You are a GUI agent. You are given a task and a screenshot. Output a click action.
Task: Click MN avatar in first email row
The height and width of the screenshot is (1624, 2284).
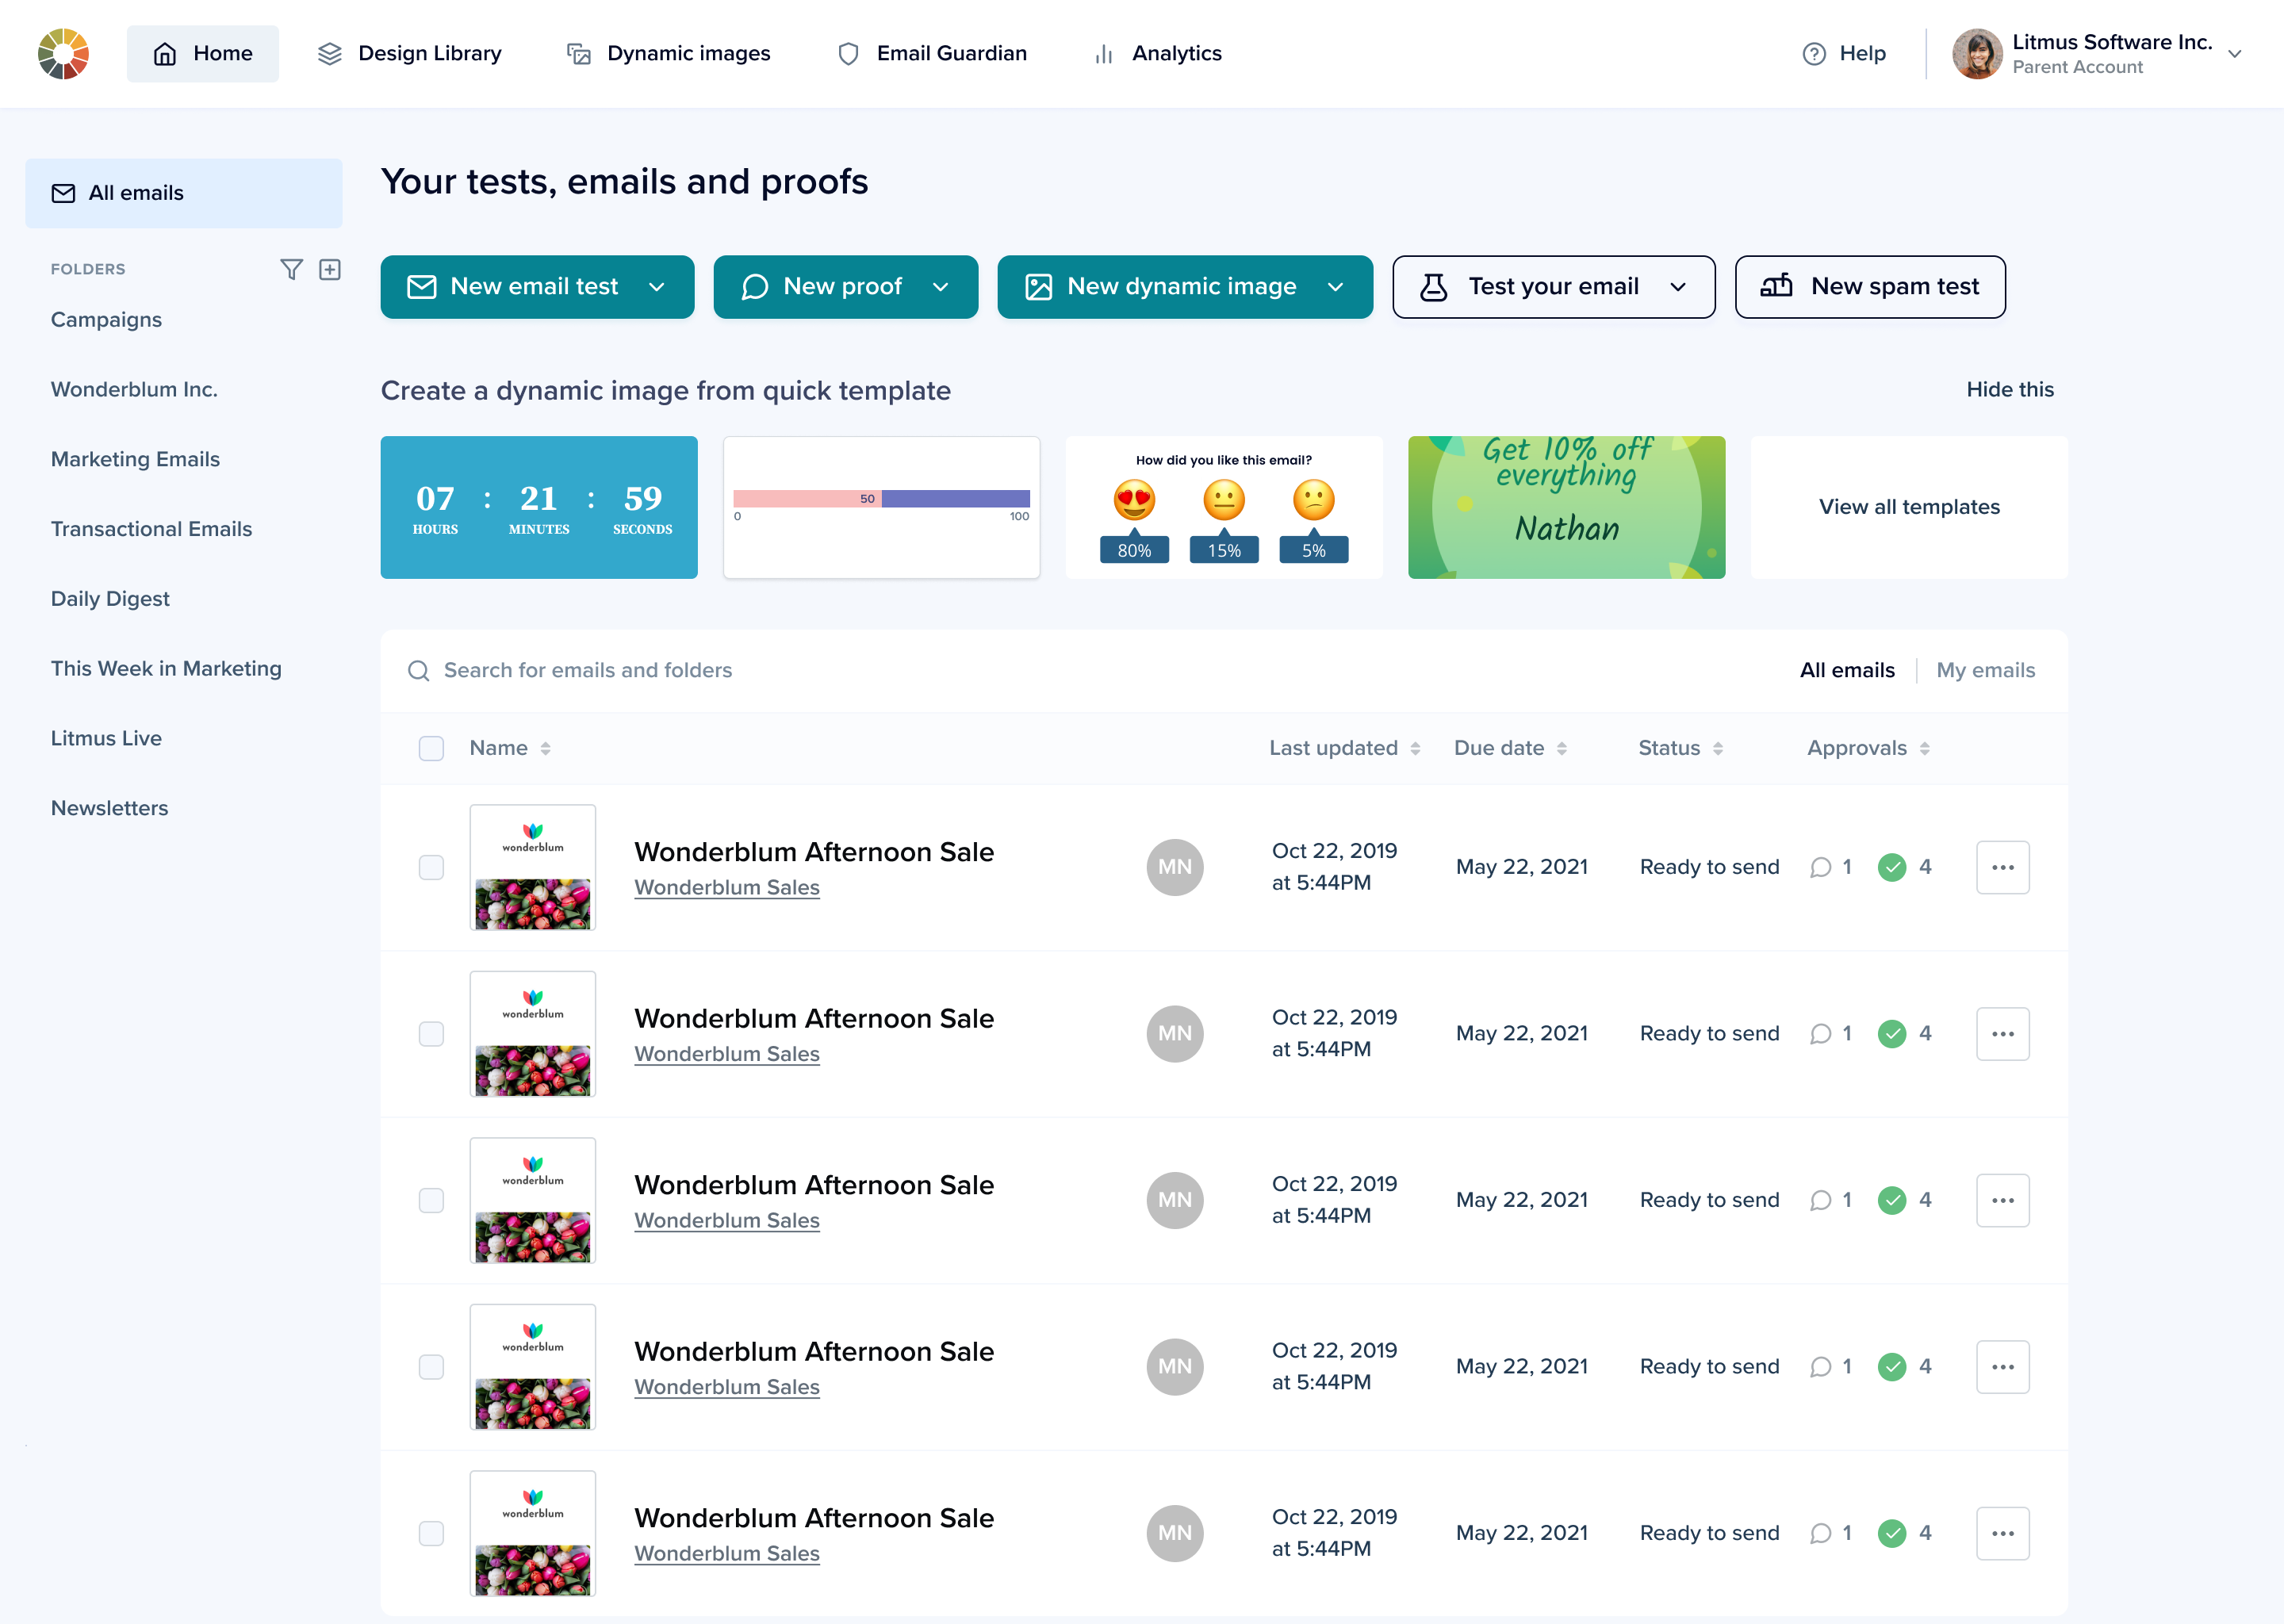[x=1174, y=867]
